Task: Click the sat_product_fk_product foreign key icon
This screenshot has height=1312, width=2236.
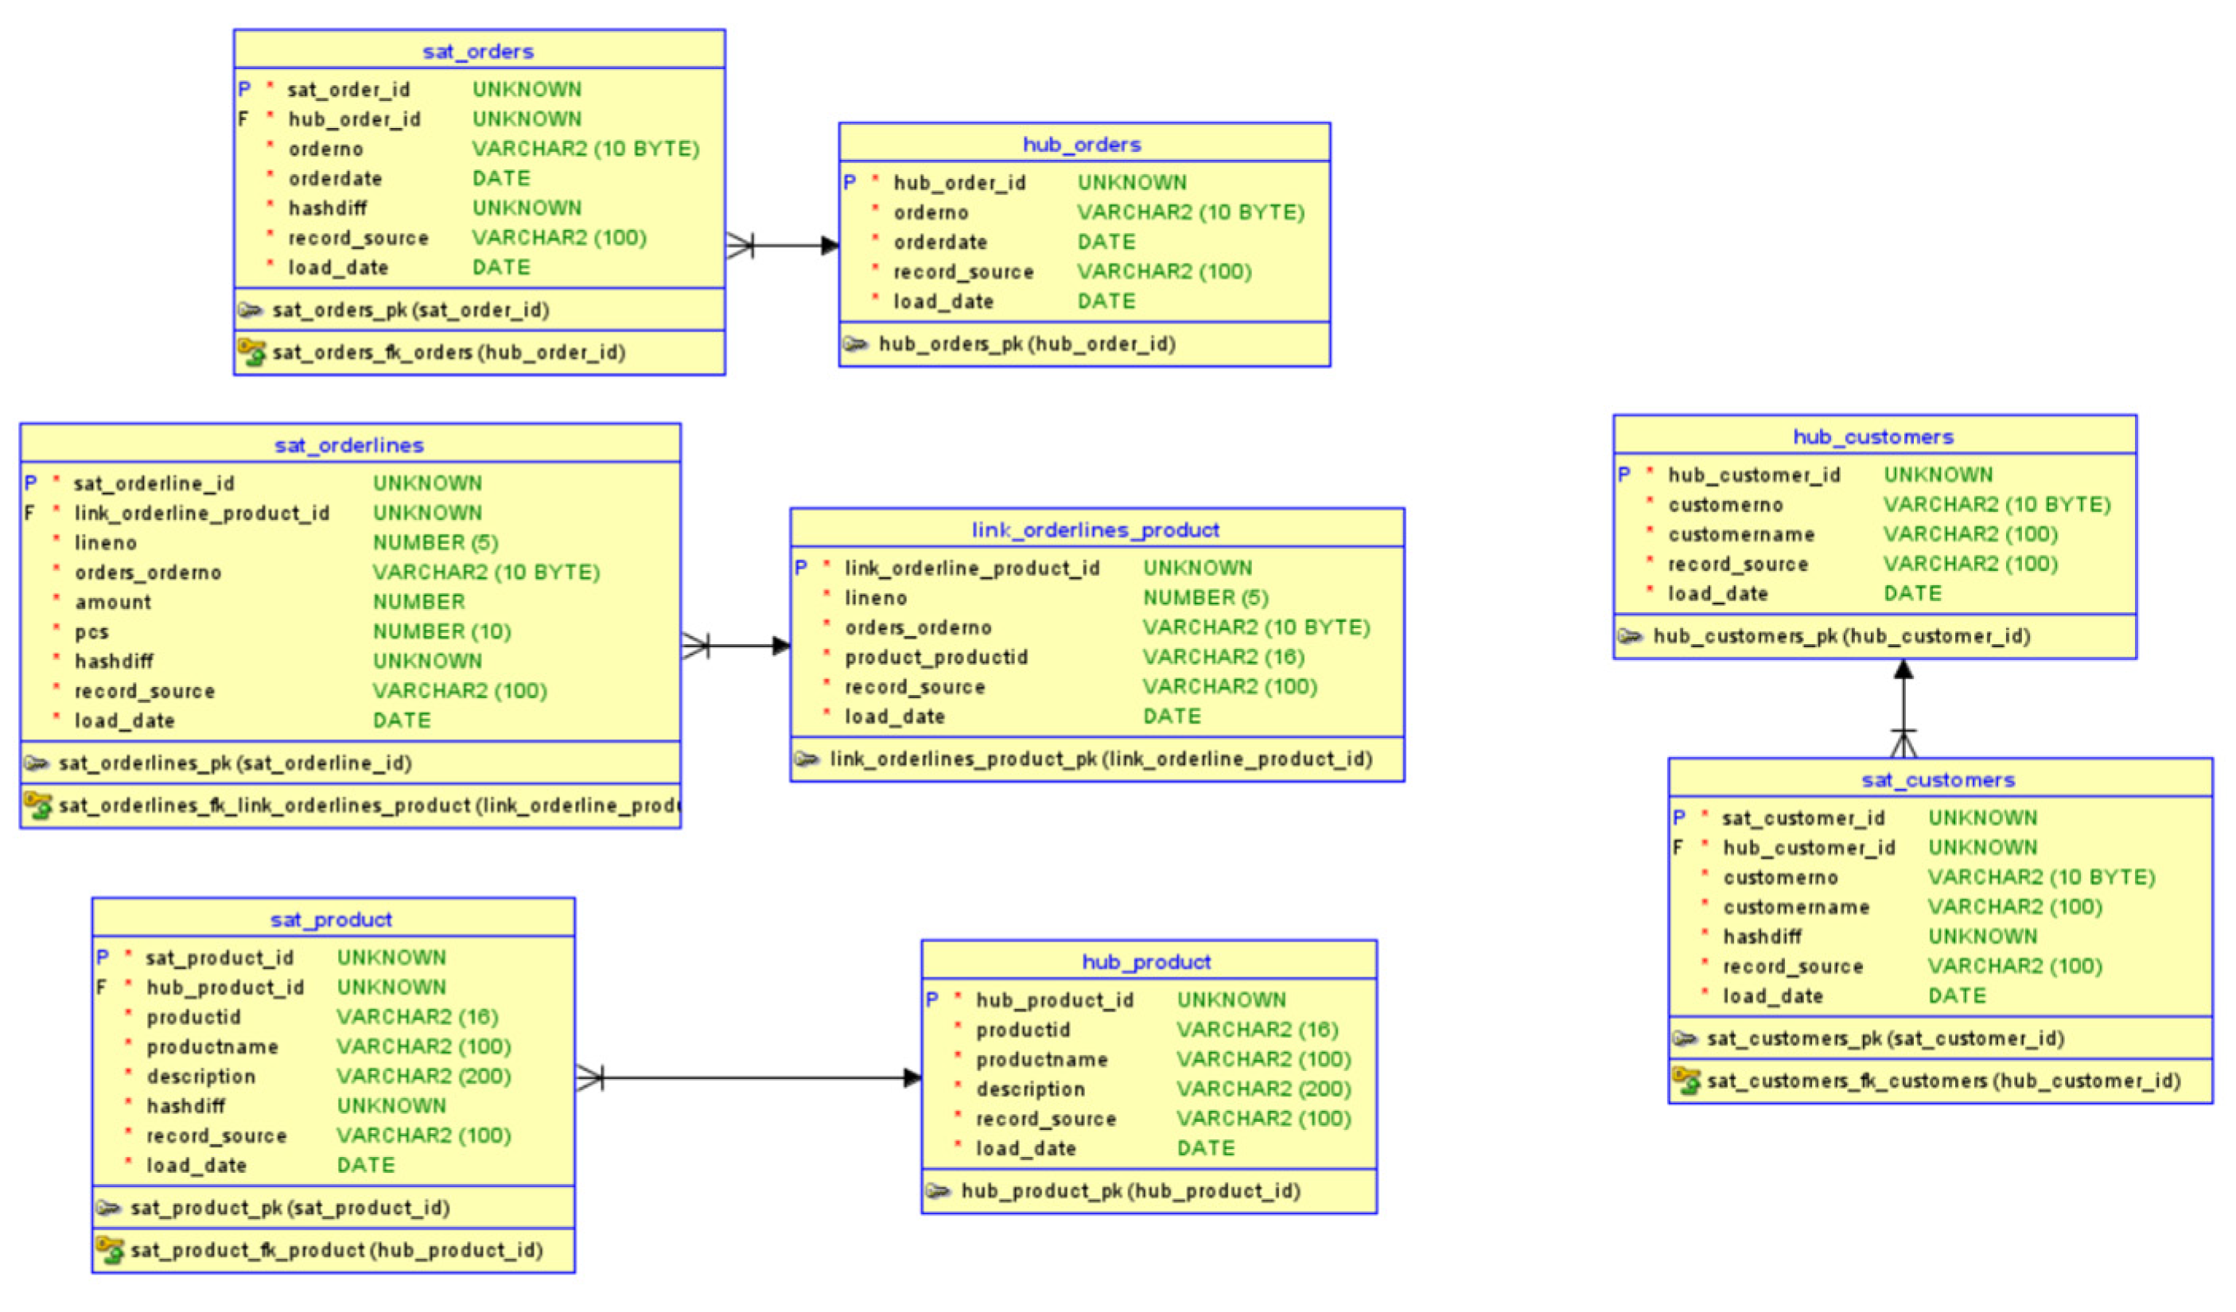Action: pos(110,1250)
